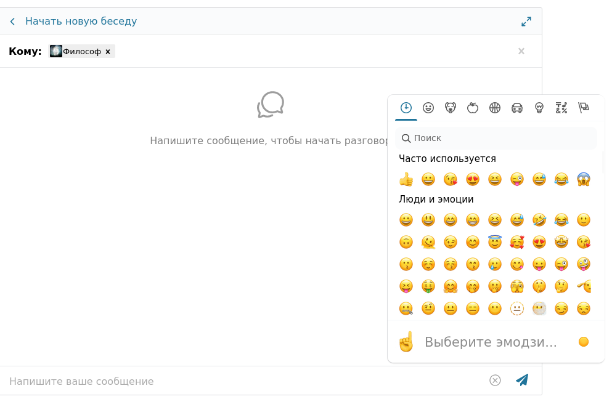Switch to the symbols emoji tab
Viewport: 612px width, 407px height.
click(561, 108)
